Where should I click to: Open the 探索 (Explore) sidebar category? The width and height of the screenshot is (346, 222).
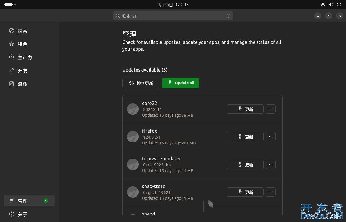[29, 31]
